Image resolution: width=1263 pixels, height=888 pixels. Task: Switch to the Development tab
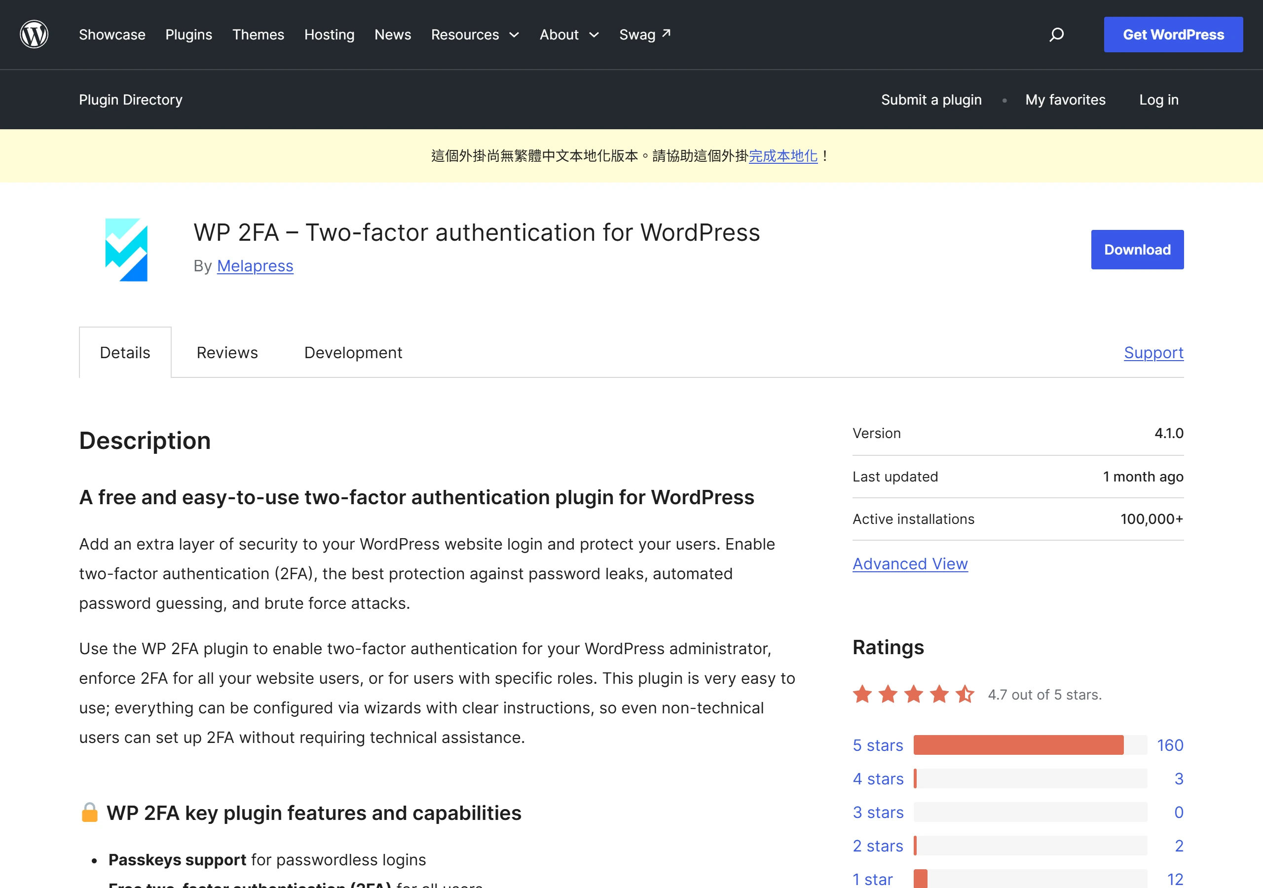353,352
